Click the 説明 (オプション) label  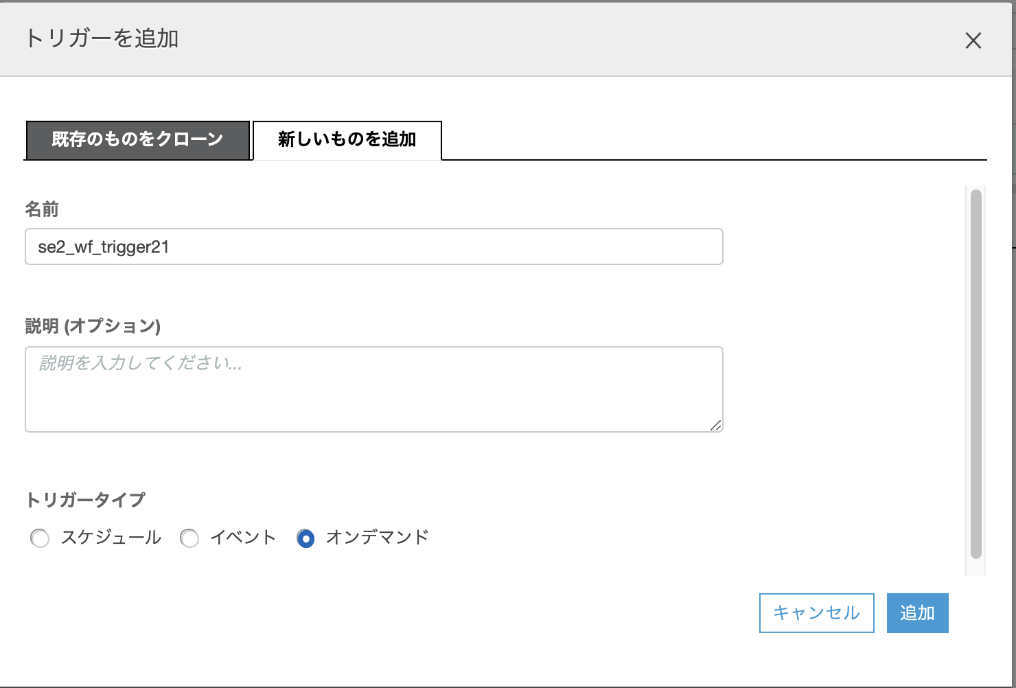click(x=92, y=327)
